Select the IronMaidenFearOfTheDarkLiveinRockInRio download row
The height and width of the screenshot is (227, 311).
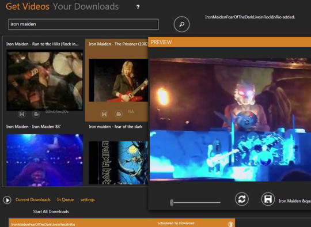122,223
